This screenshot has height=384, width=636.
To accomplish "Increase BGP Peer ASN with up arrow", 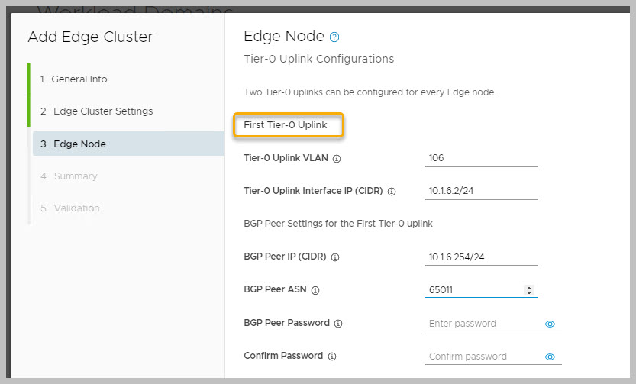I will coord(530,287).
